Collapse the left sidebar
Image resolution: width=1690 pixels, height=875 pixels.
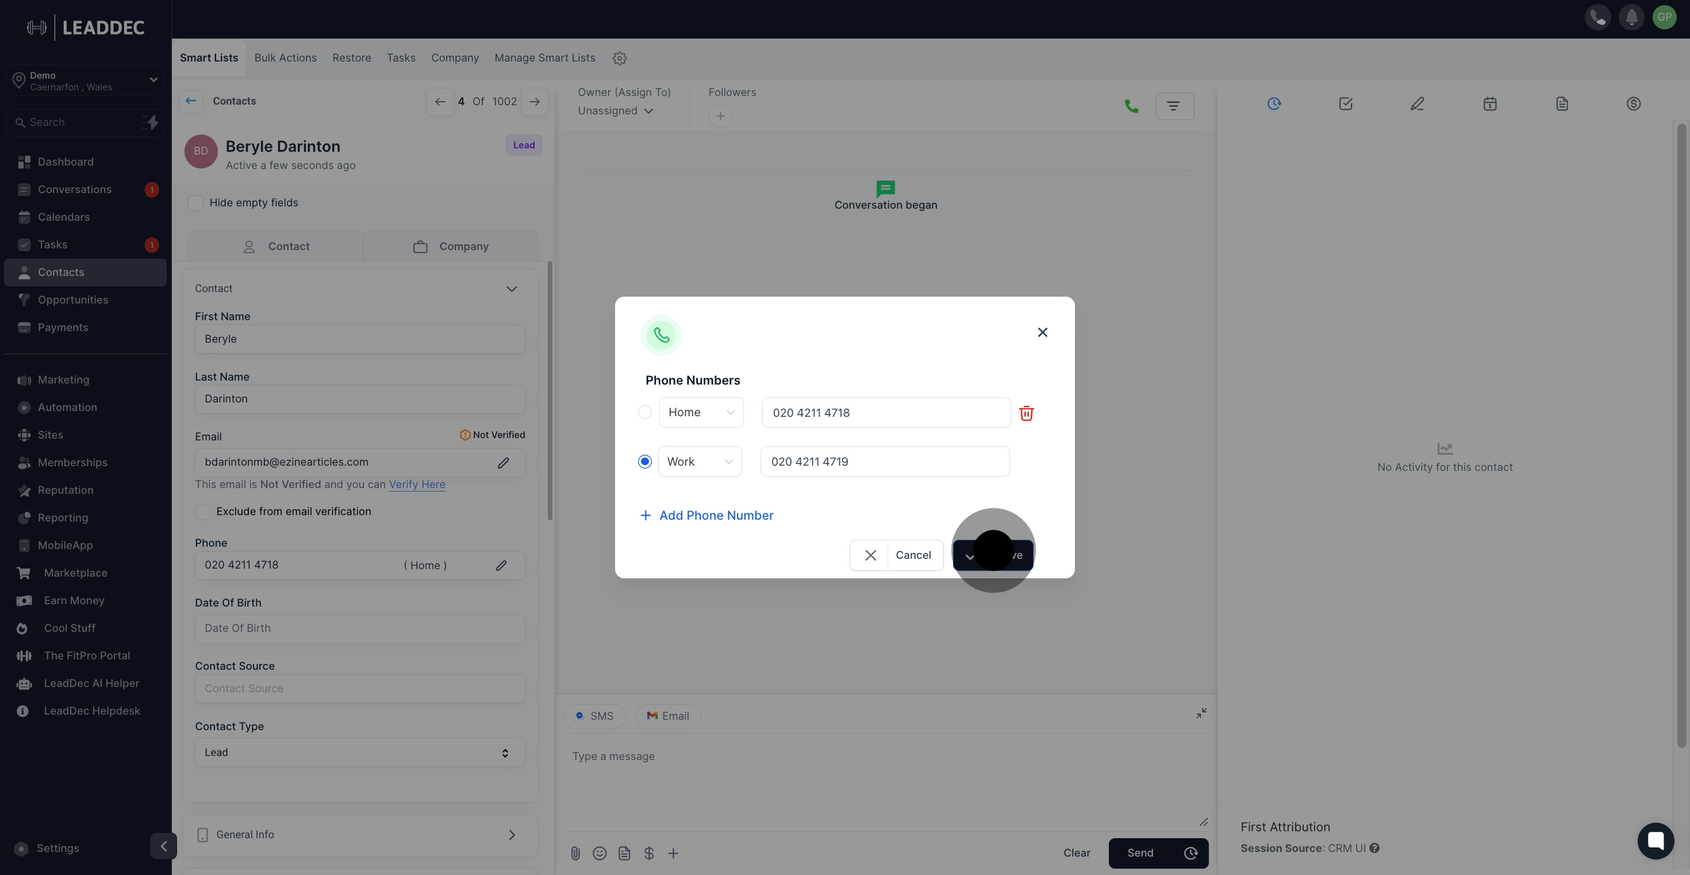[x=163, y=846]
